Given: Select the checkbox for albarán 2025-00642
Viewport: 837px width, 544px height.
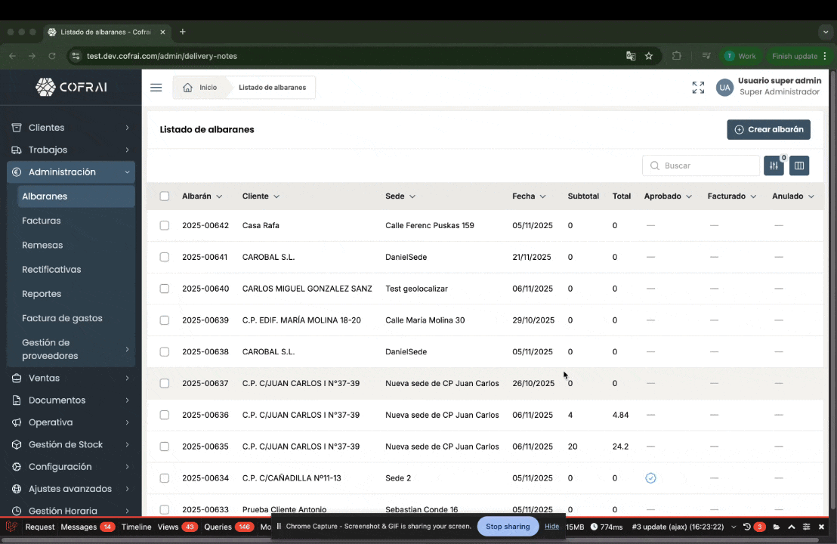Looking at the screenshot, I should 165,225.
